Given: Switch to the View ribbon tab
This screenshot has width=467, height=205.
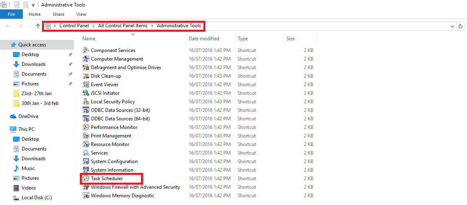Looking at the screenshot, I should pyautogui.click(x=81, y=14).
